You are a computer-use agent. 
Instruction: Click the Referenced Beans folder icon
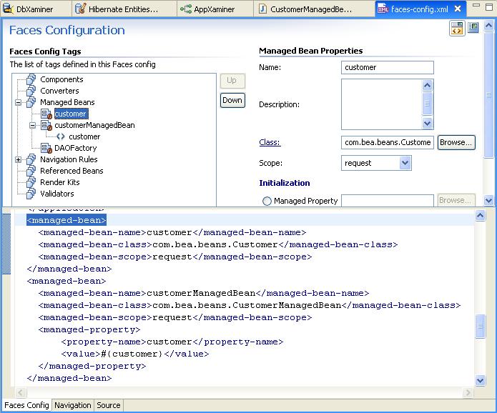[31, 170]
